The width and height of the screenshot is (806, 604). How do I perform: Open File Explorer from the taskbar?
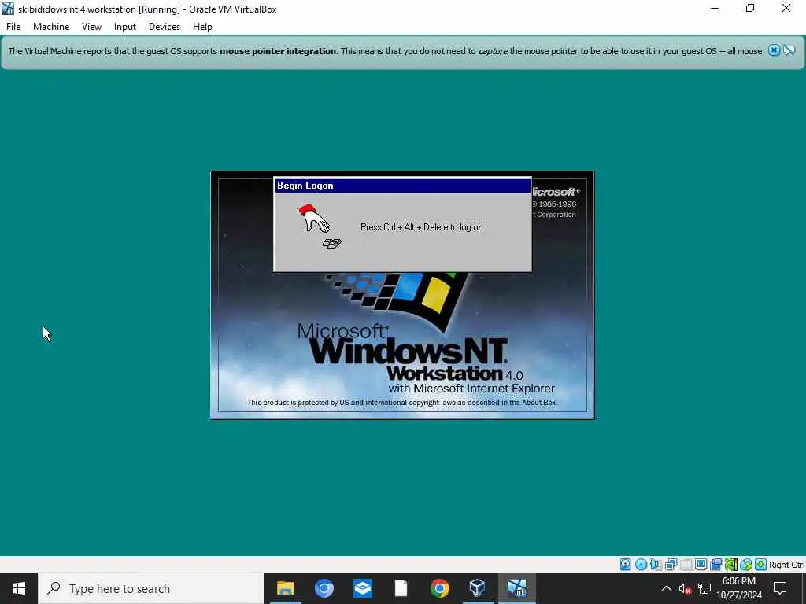(x=285, y=588)
